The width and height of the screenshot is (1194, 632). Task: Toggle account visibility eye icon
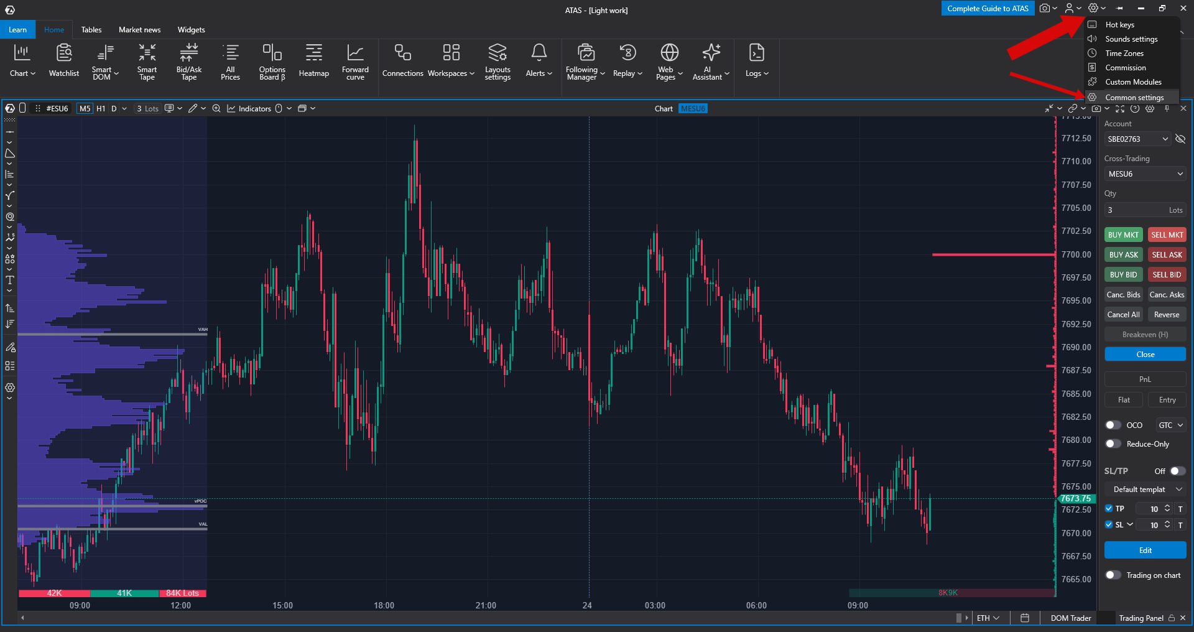(1180, 139)
